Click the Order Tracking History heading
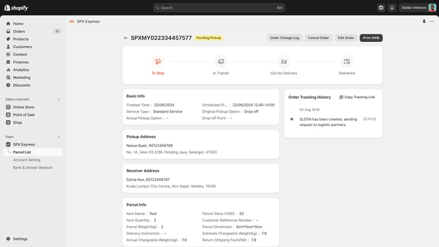The width and height of the screenshot is (439, 247). [309, 97]
